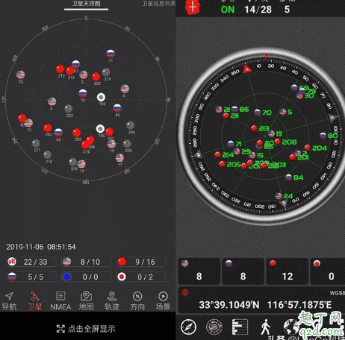This screenshot has width=345, height=340.
Task: Open the compass view icon
Action: click(x=188, y=327)
